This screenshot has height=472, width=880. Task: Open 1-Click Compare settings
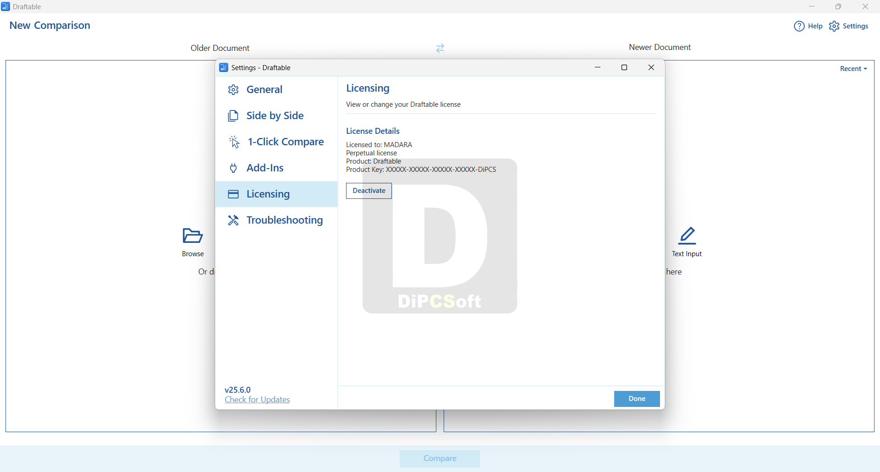pyautogui.click(x=276, y=142)
